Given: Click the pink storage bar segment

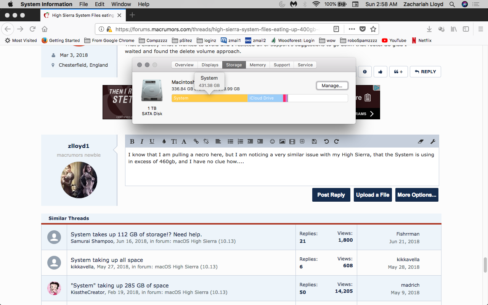Looking at the screenshot, I should coord(284,98).
